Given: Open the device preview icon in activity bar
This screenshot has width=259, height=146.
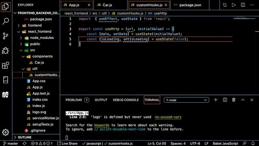Looking at the screenshot, I should tap(5, 80).
